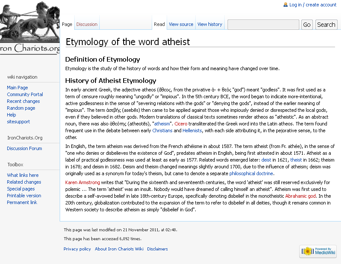341x264 pixels.
Task: Click the Search button
Action: tap(326, 25)
